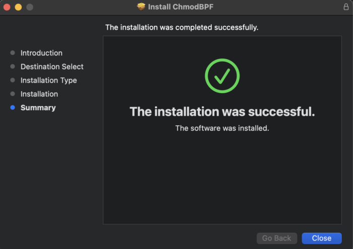Screen dimensions: 353x249
Task: Select the Introduction step in the sidebar
Action: (41, 53)
